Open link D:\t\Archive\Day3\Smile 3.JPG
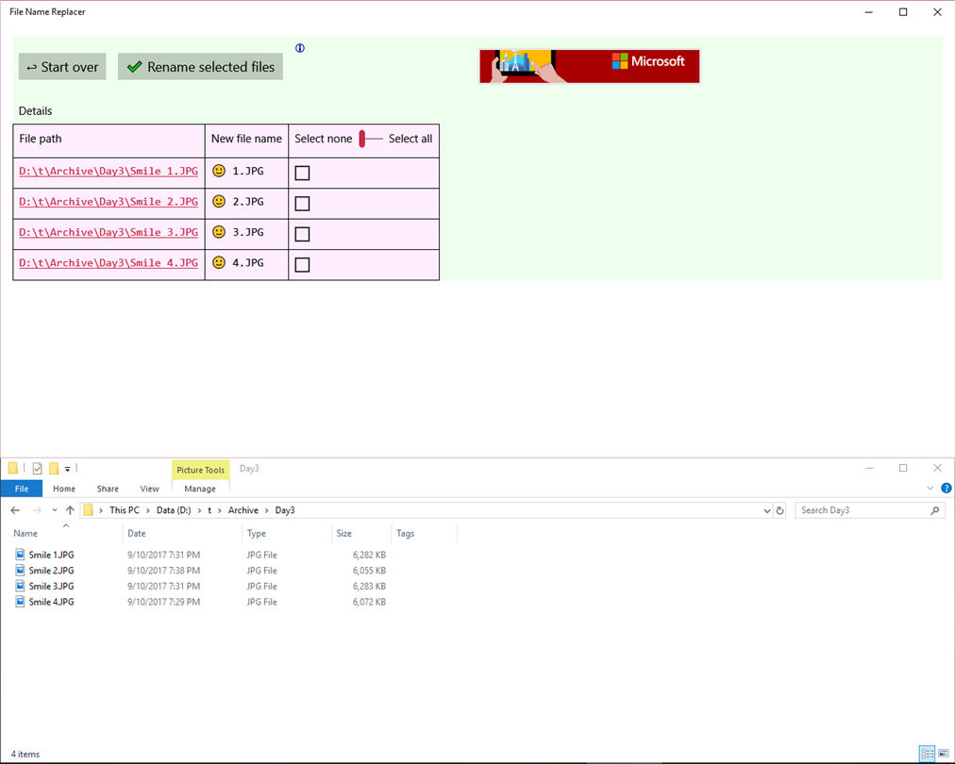The height and width of the screenshot is (764, 955). click(x=109, y=232)
